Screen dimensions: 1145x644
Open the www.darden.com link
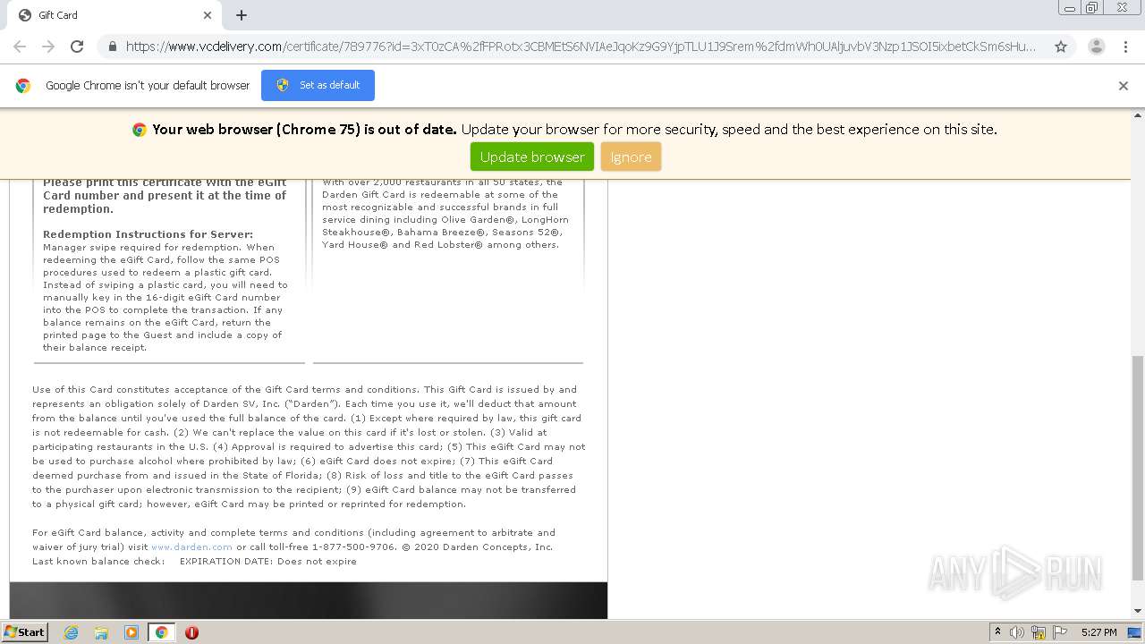point(191,547)
